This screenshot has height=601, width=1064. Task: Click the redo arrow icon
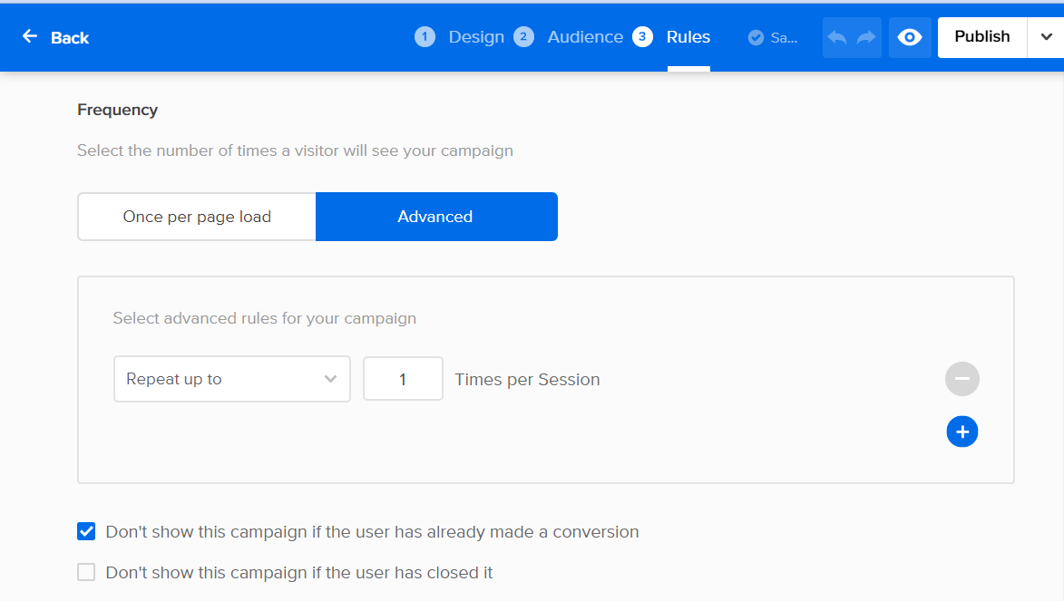[x=866, y=37]
